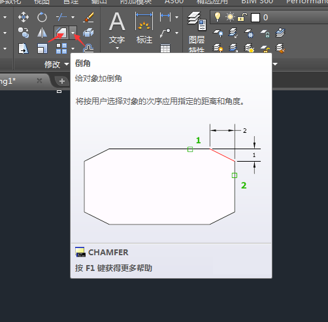Viewport: 328px width, 322px height.
Task: Click the Array tool icon
Action: (61, 48)
